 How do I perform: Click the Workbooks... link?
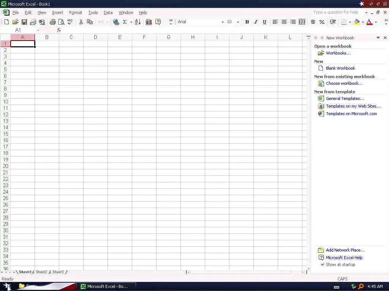[338, 53]
